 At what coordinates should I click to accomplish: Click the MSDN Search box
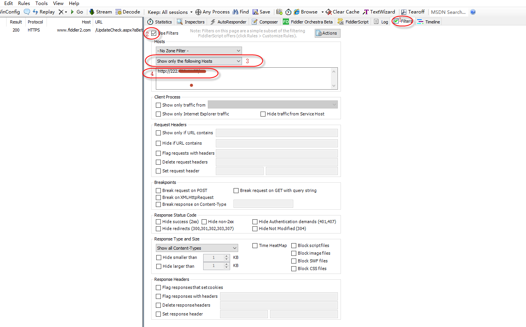coord(449,12)
